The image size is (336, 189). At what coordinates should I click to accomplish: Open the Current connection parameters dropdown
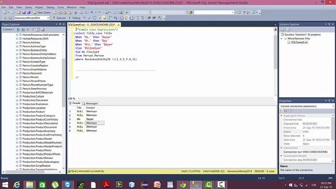coord(333,106)
